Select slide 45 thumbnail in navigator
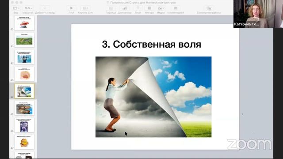The image size is (283, 159). tap(24, 108)
